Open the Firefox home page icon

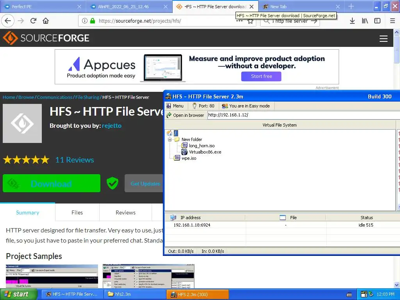tap(46, 21)
